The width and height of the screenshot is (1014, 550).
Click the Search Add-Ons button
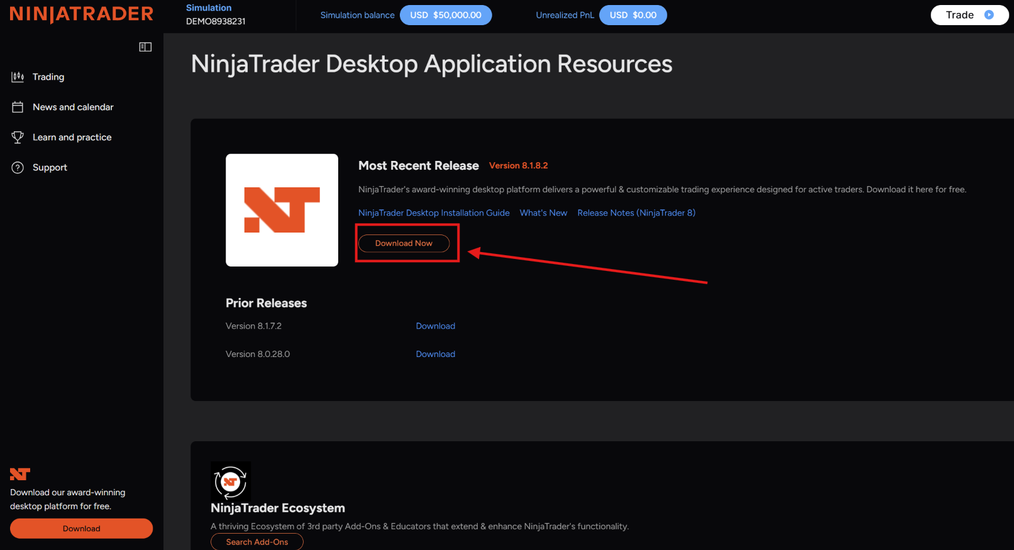[x=257, y=542]
